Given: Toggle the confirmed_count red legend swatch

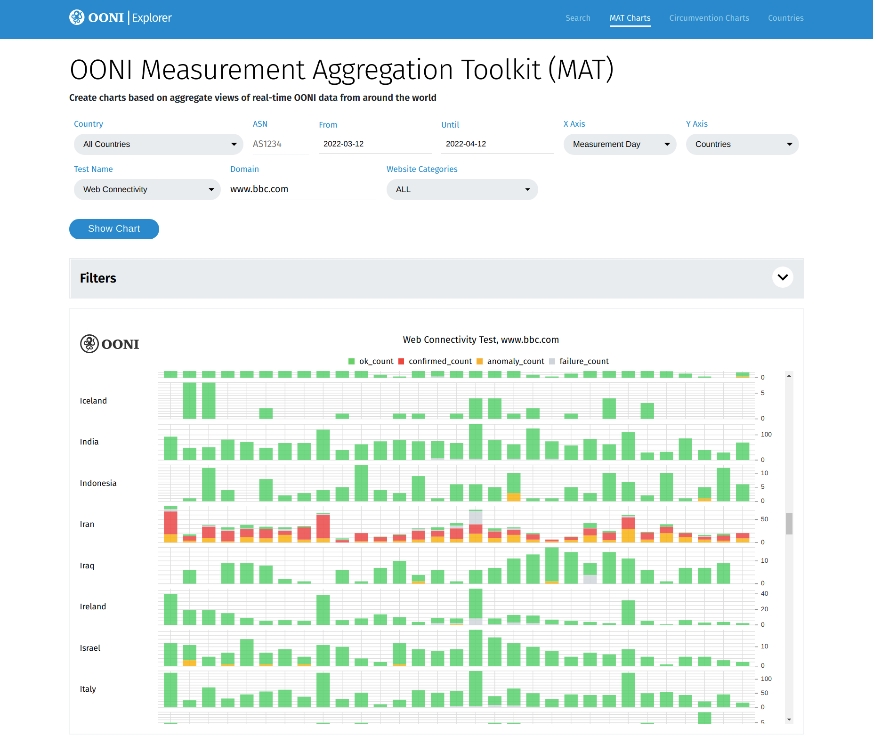Looking at the screenshot, I should click(401, 362).
